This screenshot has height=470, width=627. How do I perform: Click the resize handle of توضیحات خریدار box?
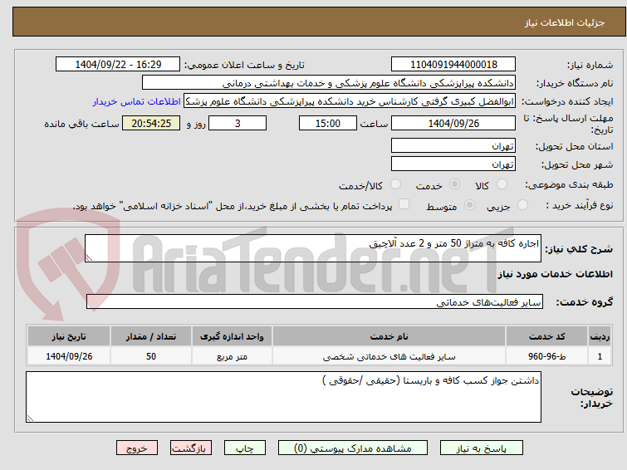coord(31,418)
